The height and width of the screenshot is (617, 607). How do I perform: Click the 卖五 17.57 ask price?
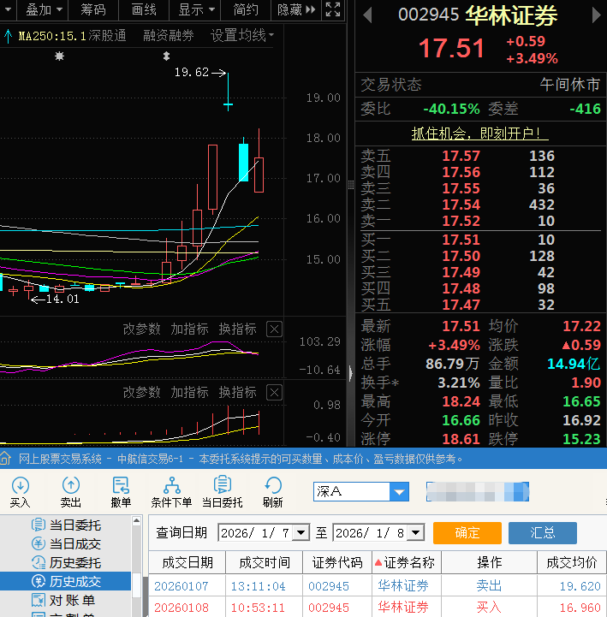click(461, 156)
